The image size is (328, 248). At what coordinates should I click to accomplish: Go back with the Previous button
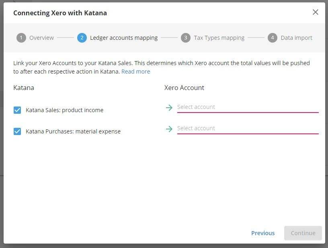pos(263,233)
